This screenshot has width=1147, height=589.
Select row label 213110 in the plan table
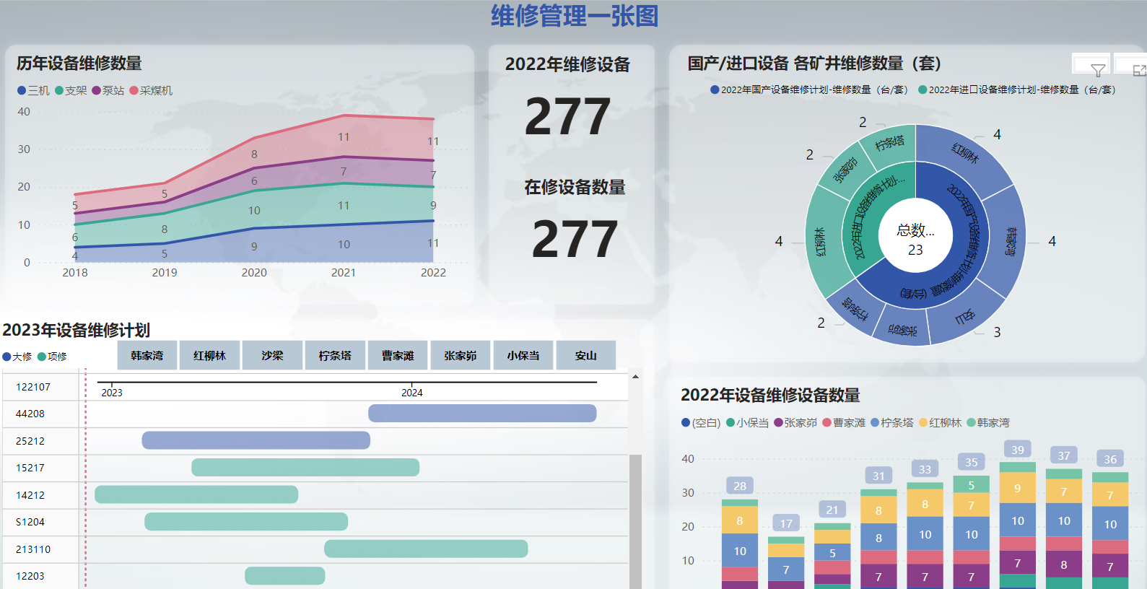(x=33, y=549)
